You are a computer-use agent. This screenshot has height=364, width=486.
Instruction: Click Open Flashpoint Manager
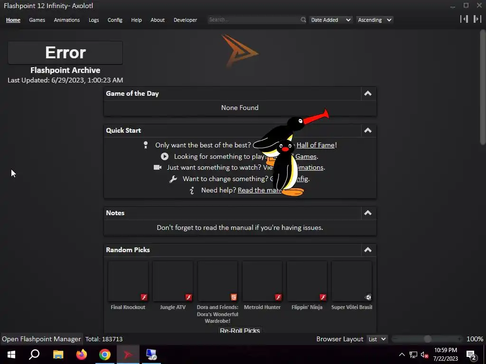(41, 339)
